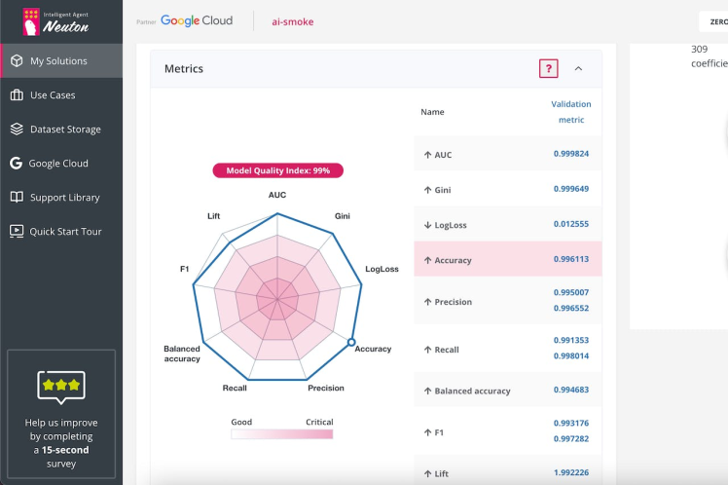Click the Good-Critical gradient legend bar
Screen dimensions: 728x485
[281, 433]
